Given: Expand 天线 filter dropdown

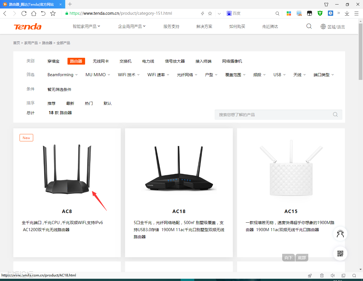Looking at the screenshot, I should [299, 75].
